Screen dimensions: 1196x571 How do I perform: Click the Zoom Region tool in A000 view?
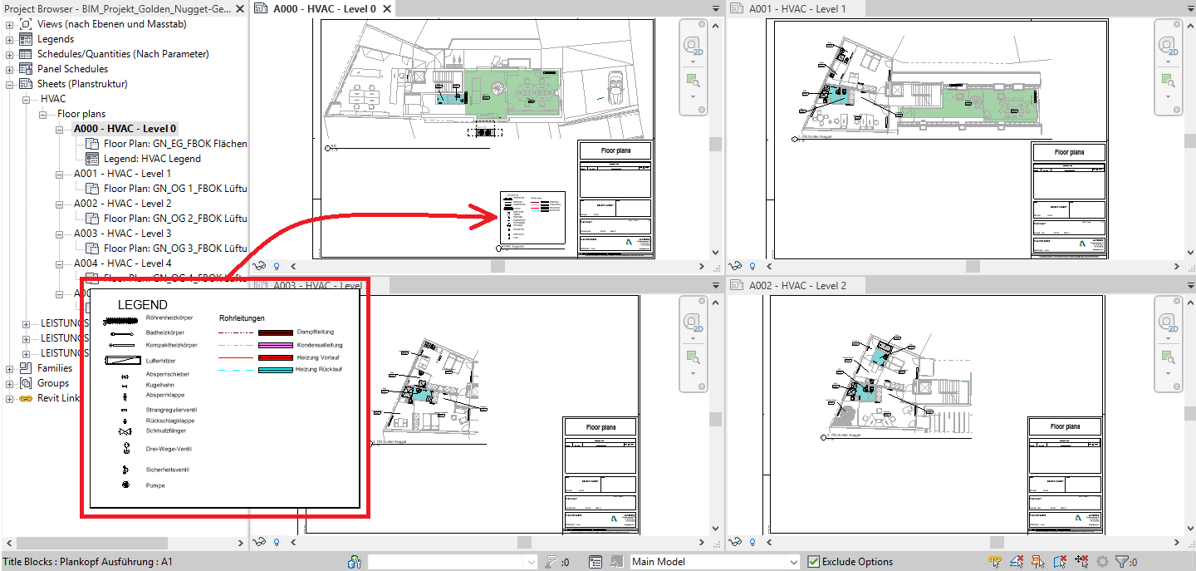coord(692,81)
